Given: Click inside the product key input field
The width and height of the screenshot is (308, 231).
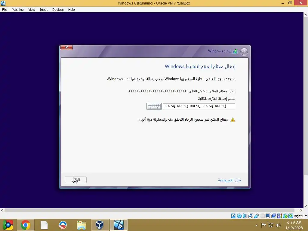Looking at the screenshot, I should pos(199,106).
